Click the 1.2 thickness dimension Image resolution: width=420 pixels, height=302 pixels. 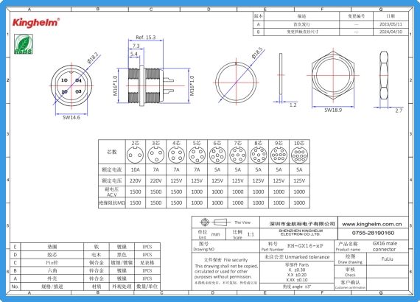293,105
